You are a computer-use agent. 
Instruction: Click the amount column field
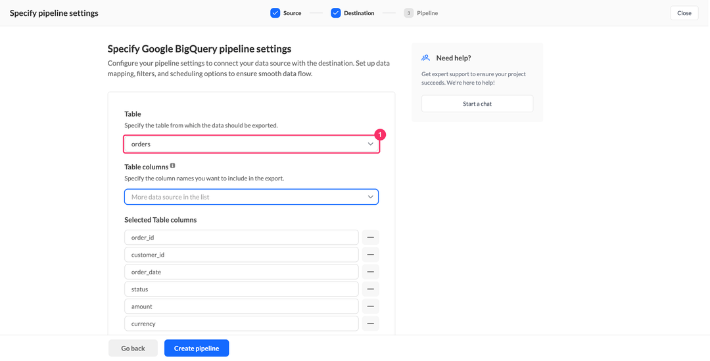[241, 307]
